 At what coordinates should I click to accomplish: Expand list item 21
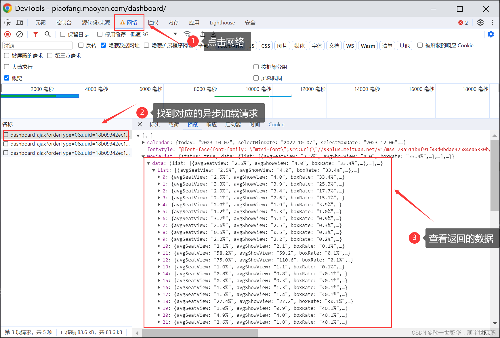pyautogui.click(x=159, y=322)
